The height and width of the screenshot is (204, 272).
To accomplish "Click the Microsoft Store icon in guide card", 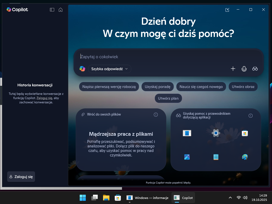I will [x=245, y=133].
